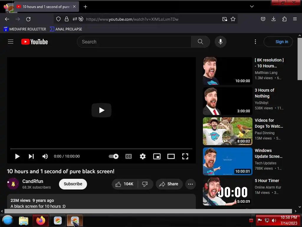Open the '8K resolution - 10 Hours' thumbnail

coord(228,71)
